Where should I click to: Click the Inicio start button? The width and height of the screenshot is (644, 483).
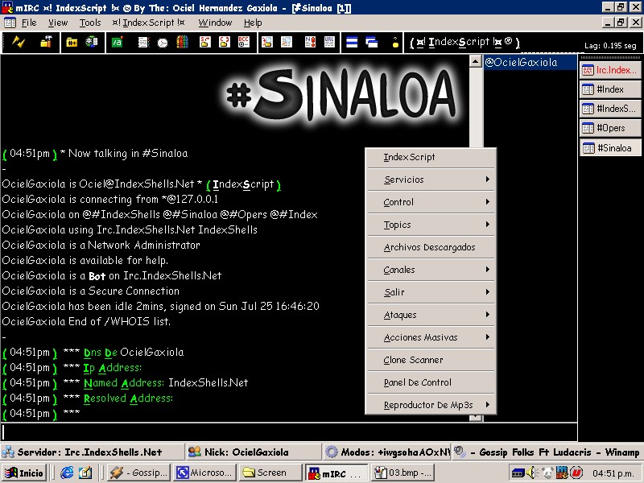[25, 473]
